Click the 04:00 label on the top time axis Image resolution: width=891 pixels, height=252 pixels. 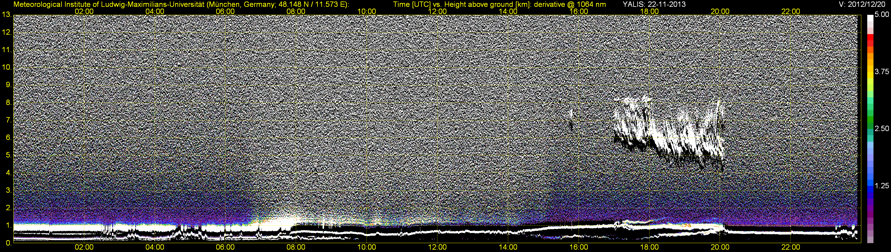[x=155, y=11]
